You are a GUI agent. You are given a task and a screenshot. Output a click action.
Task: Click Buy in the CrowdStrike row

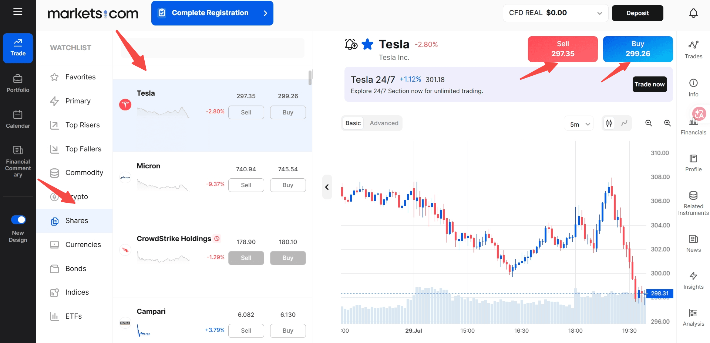pos(288,258)
